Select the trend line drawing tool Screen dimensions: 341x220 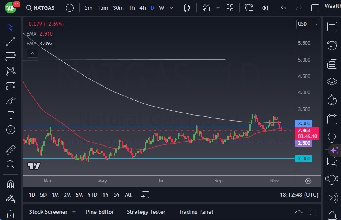point(11,42)
